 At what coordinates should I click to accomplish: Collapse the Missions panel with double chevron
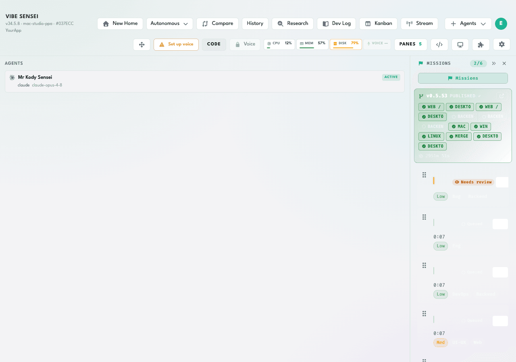[x=494, y=64]
